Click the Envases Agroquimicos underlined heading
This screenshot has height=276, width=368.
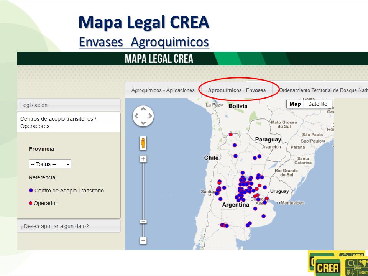coord(144,42)
